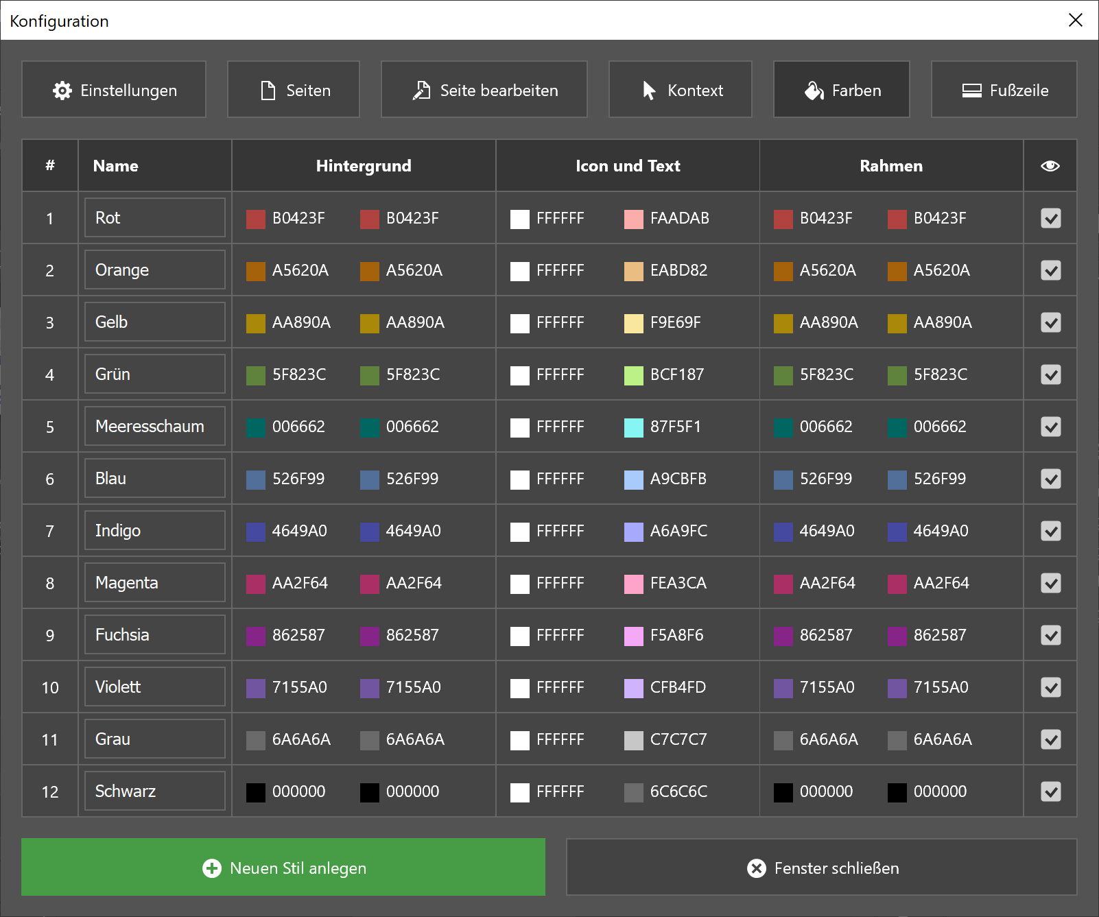Toggle visibility checkbox for Orange
1099x917 pixels.
pos(1051,270)
